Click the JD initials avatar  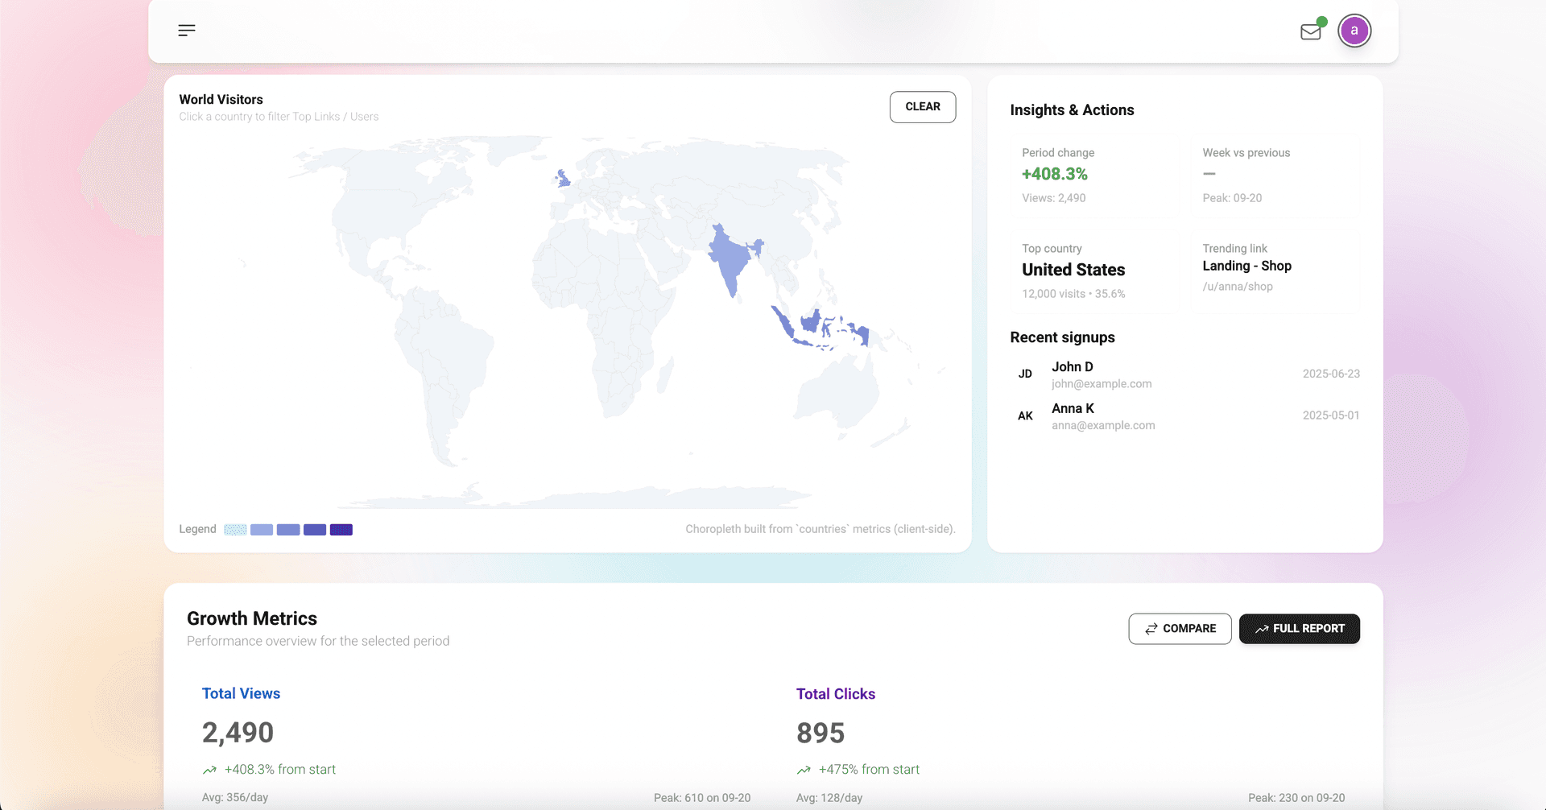point(1025,374)
